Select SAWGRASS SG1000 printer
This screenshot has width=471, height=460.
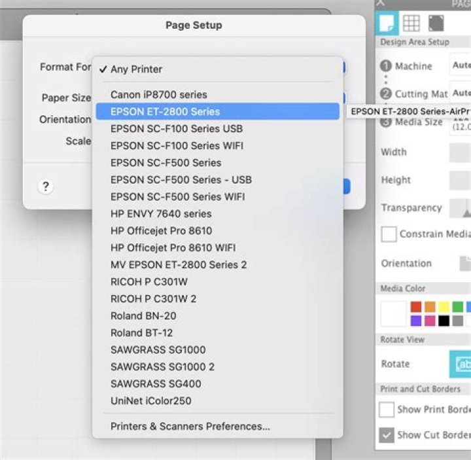[x=217, y=349]
